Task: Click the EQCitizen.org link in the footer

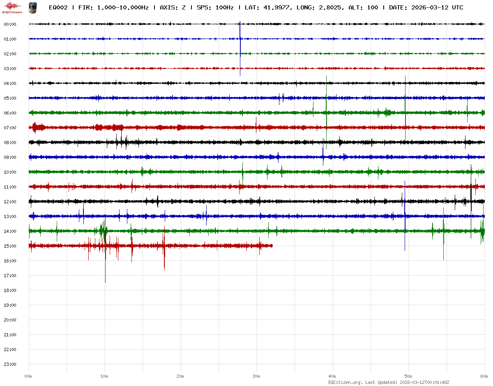Action: [x=345, y=382]
